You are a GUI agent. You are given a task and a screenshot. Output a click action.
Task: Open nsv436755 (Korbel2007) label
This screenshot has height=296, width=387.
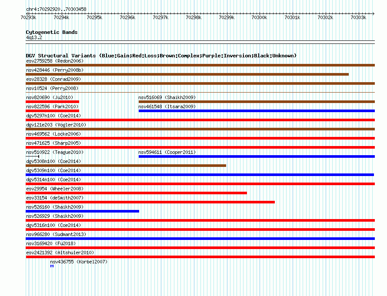(79, 262)
